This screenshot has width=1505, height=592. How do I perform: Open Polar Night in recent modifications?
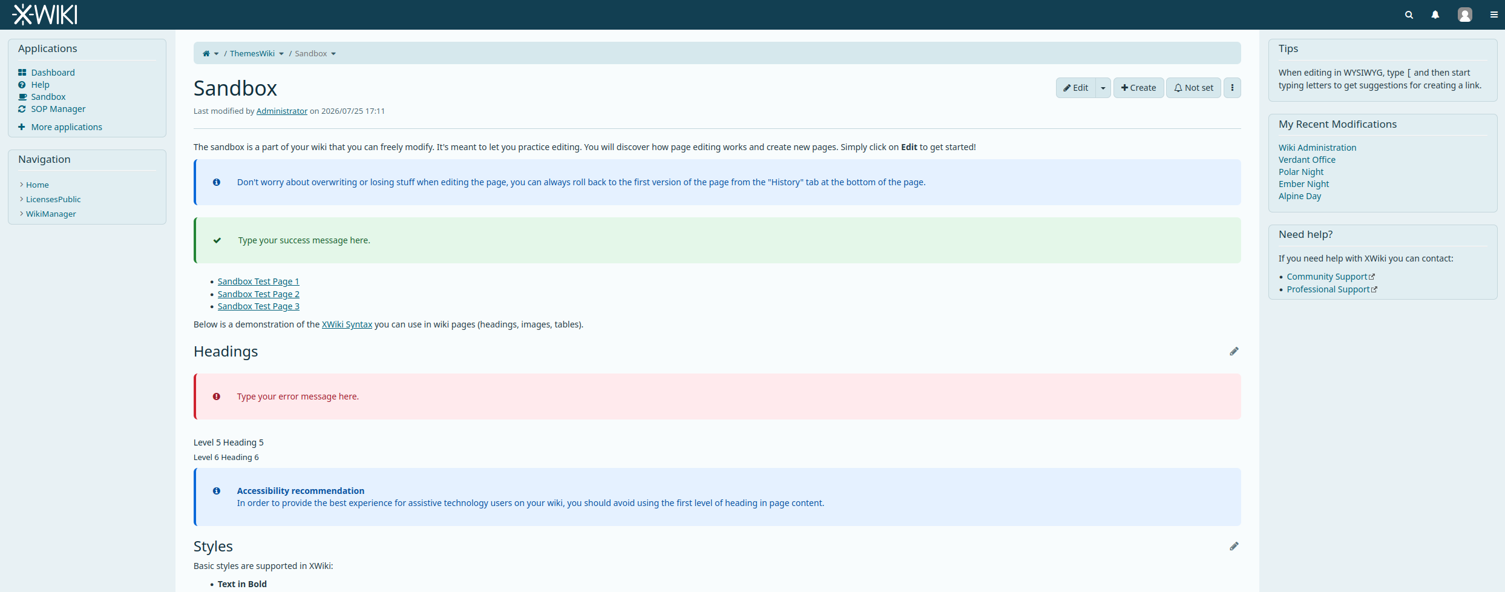[1300, 172]
